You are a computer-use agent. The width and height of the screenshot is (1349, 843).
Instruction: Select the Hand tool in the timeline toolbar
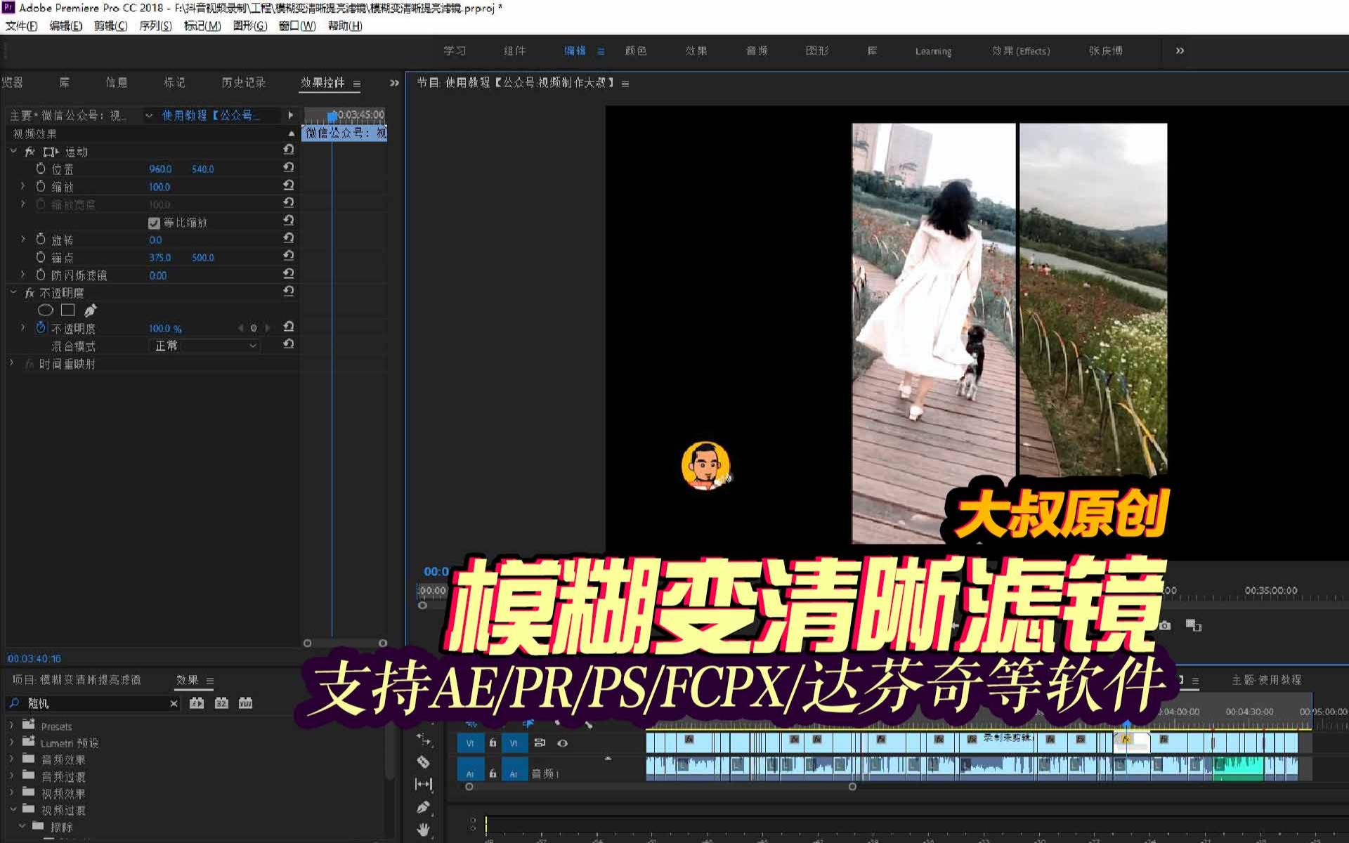click(x=423, y=830)
